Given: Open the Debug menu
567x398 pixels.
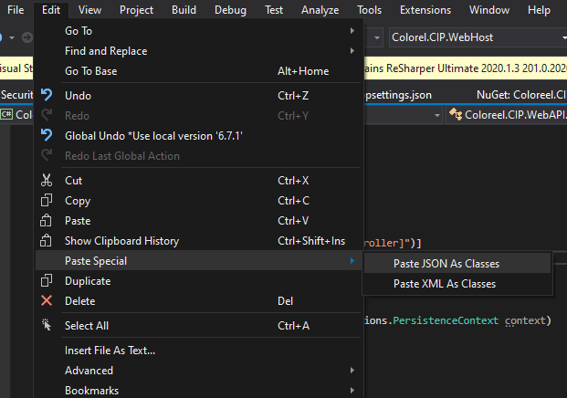Looking at the screenshot, I should tap(230, 10).
